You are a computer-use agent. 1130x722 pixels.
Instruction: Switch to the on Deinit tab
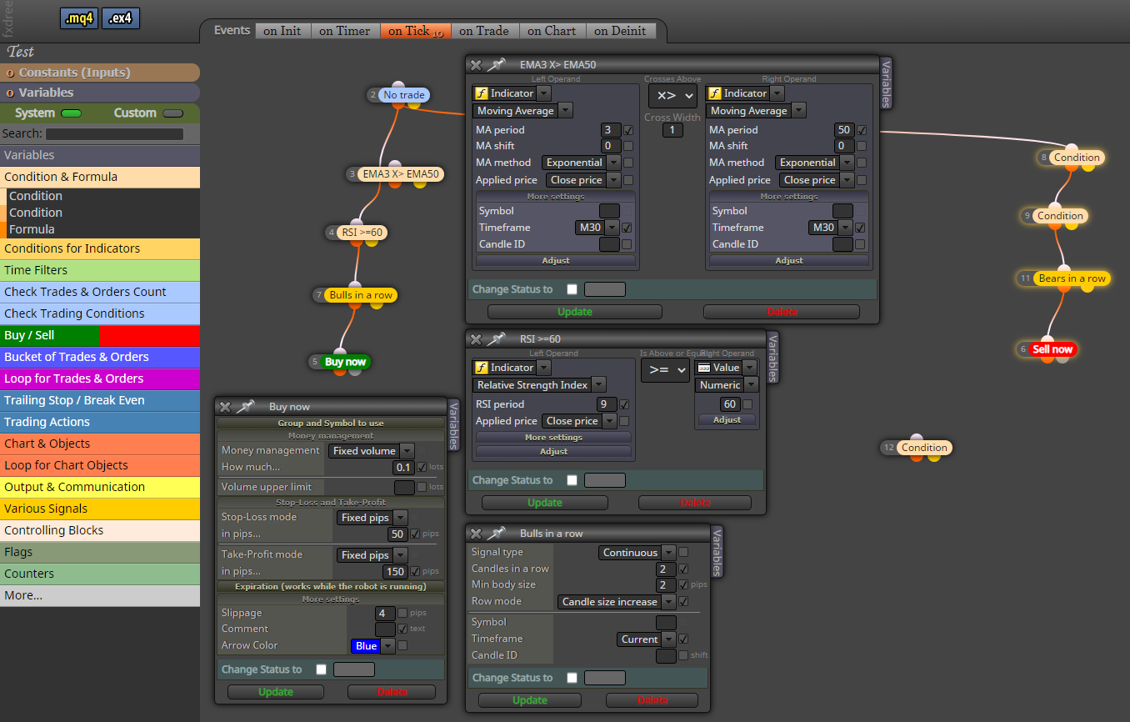[621, 31]
